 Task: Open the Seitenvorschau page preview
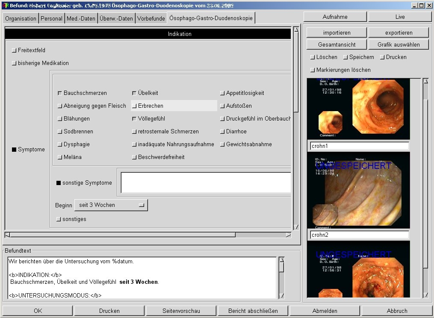181,311
